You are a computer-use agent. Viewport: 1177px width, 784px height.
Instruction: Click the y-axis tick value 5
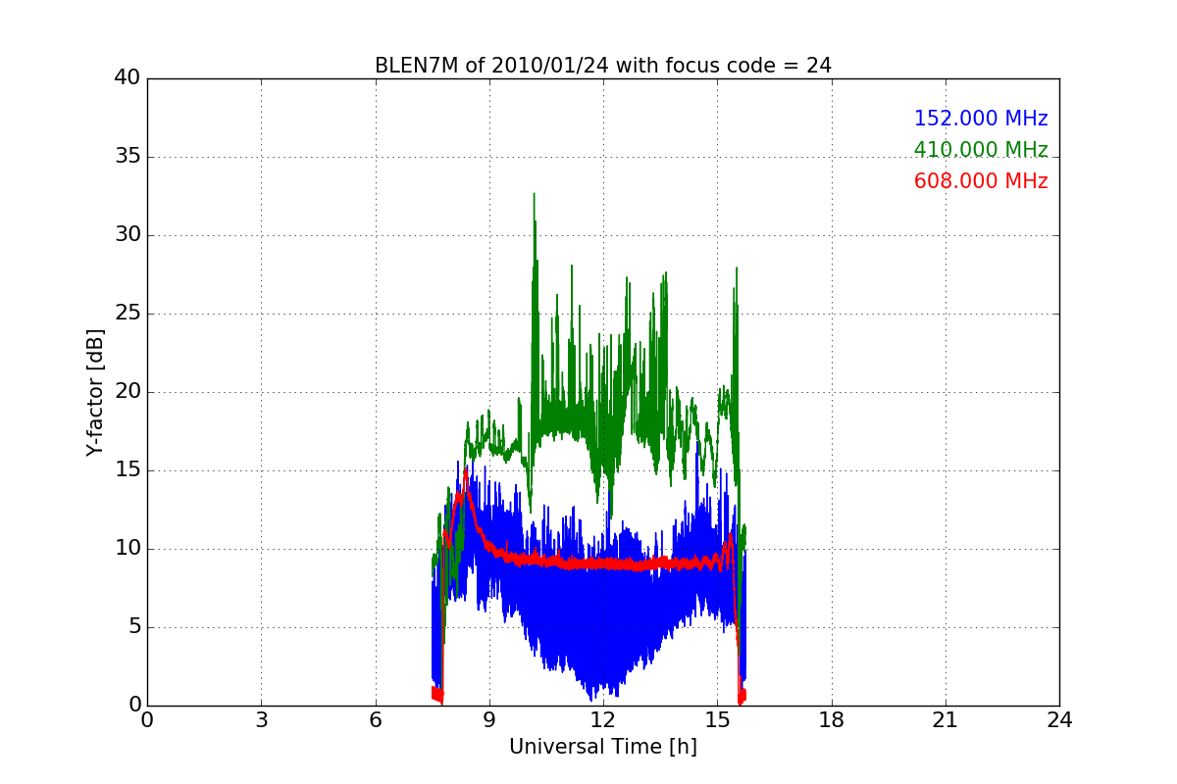[133, 627]
